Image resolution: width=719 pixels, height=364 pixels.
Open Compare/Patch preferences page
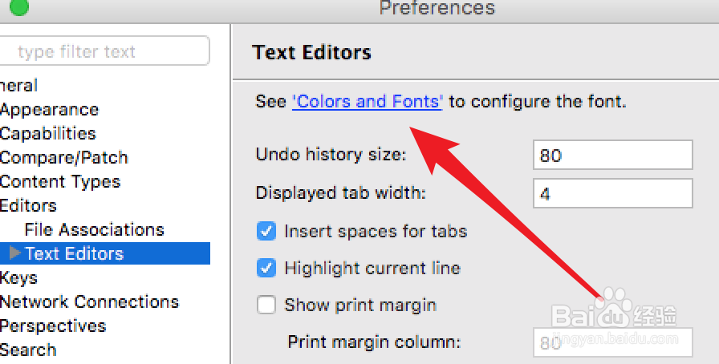point(64,157)
